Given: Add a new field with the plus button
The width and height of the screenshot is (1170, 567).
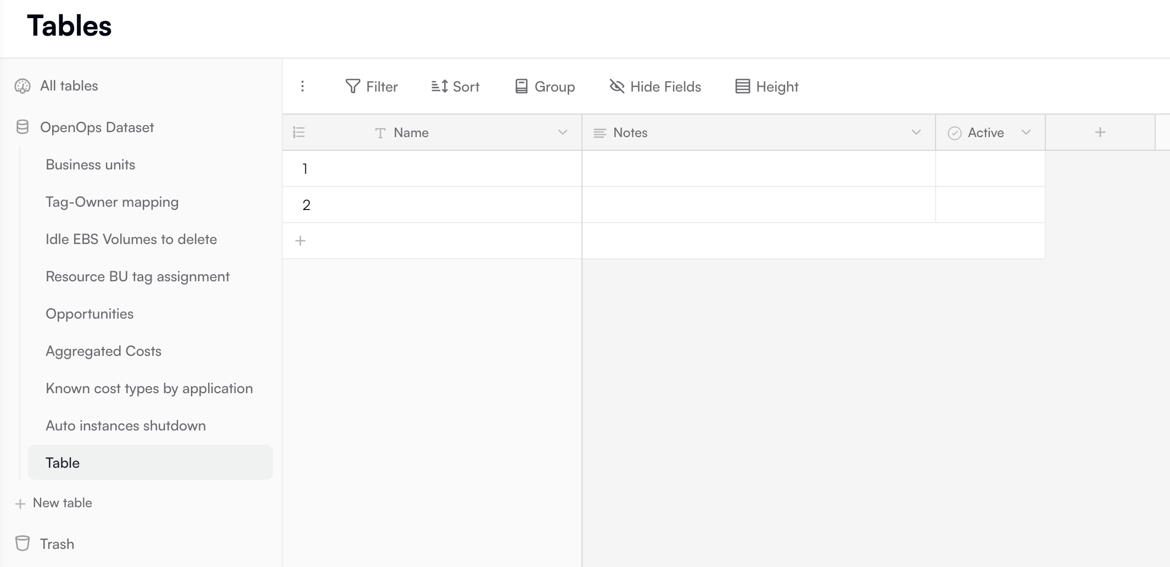Looking at the screenshot, I should [1100, 132].
